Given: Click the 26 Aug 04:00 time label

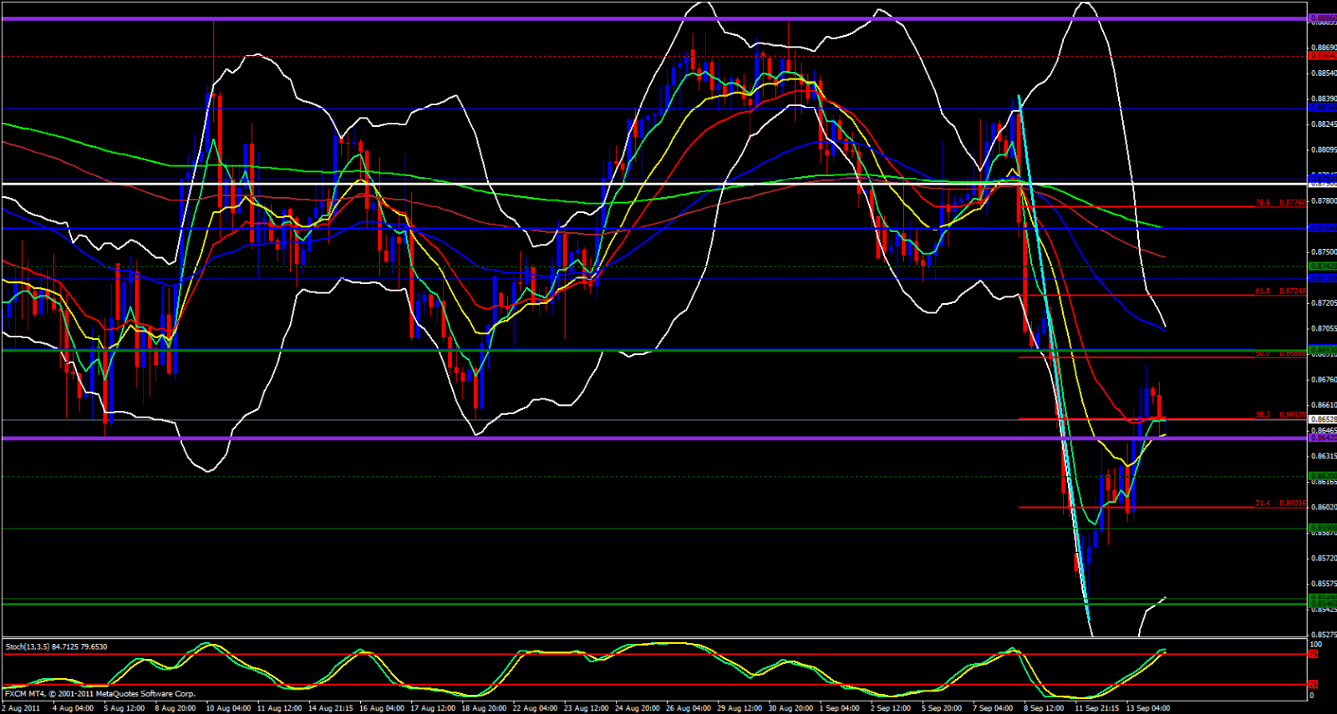Looking at the screenshot, I should pos(689,708).
